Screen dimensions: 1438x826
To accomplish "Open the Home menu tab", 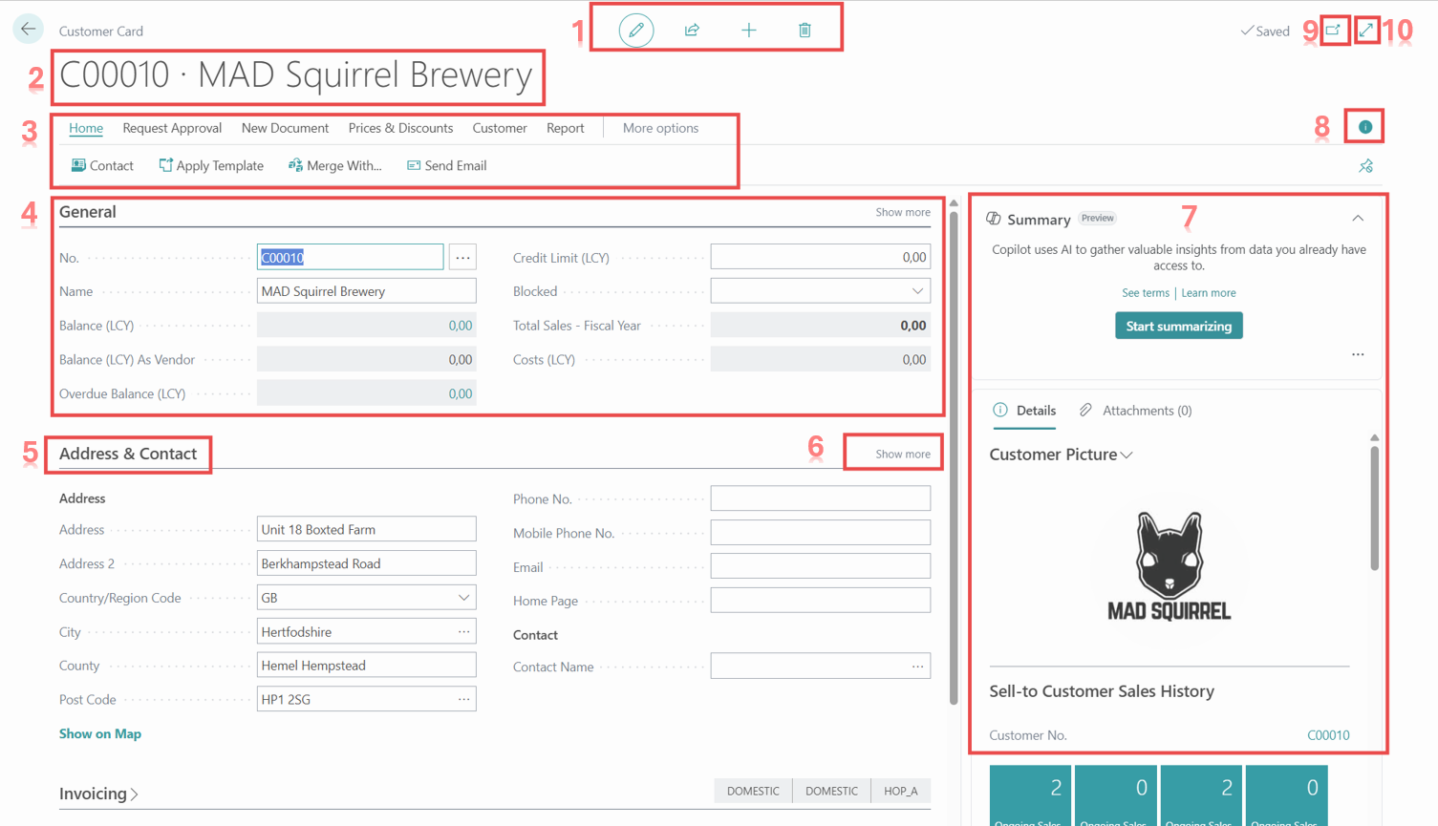I will [x=86, y=128].
